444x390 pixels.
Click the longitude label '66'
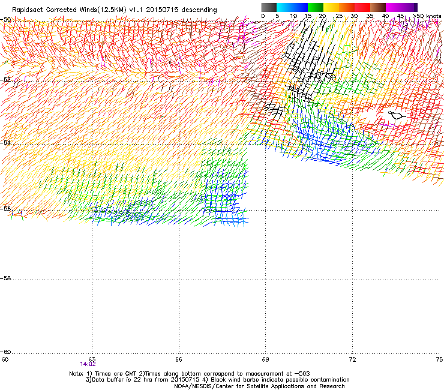click(x=179, y=359)
